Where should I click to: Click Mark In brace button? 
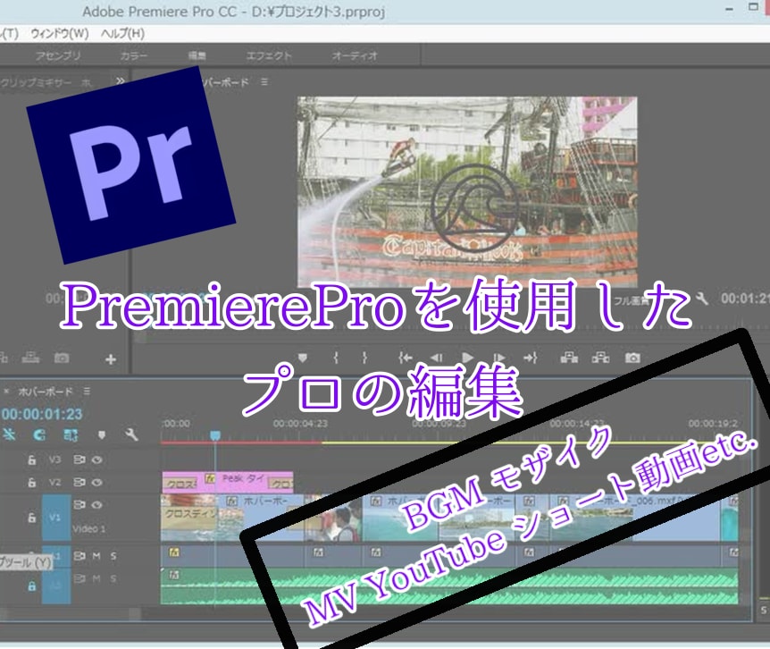tap(336, 358)
